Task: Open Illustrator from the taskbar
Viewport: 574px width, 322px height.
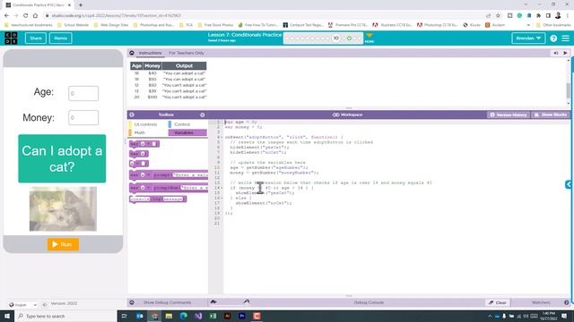Action: tap(227, 316)
